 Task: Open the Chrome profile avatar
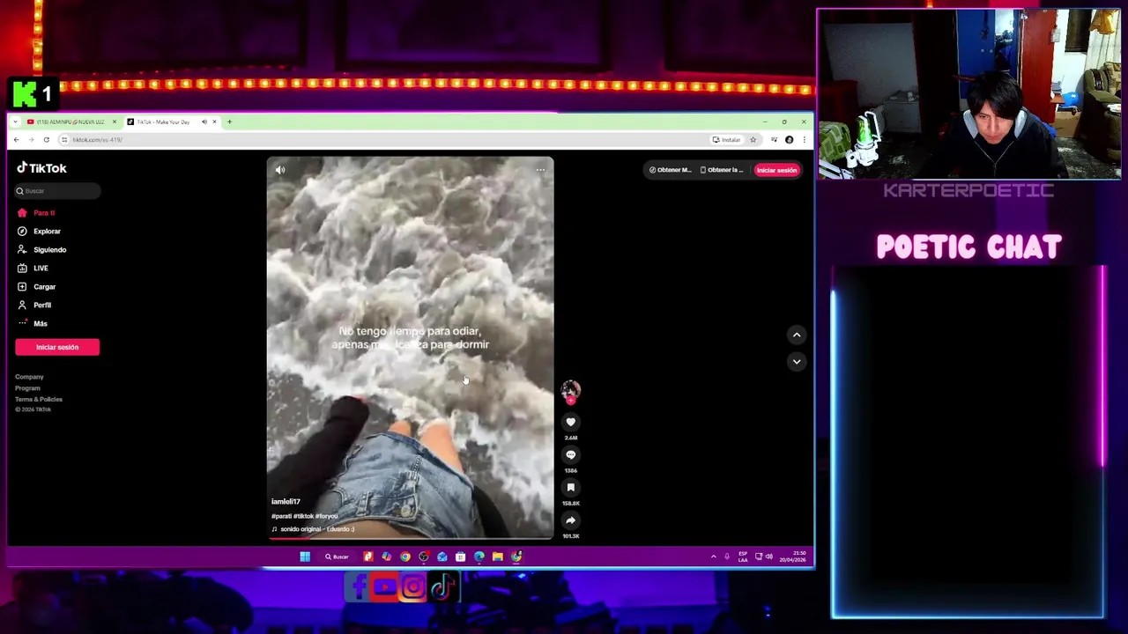coord(789,140)
